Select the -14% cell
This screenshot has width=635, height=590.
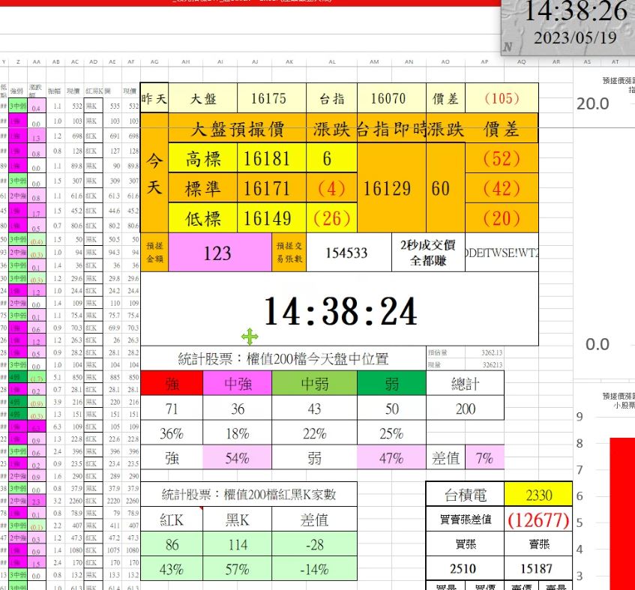pyautogui.click(x=314, y=569)
